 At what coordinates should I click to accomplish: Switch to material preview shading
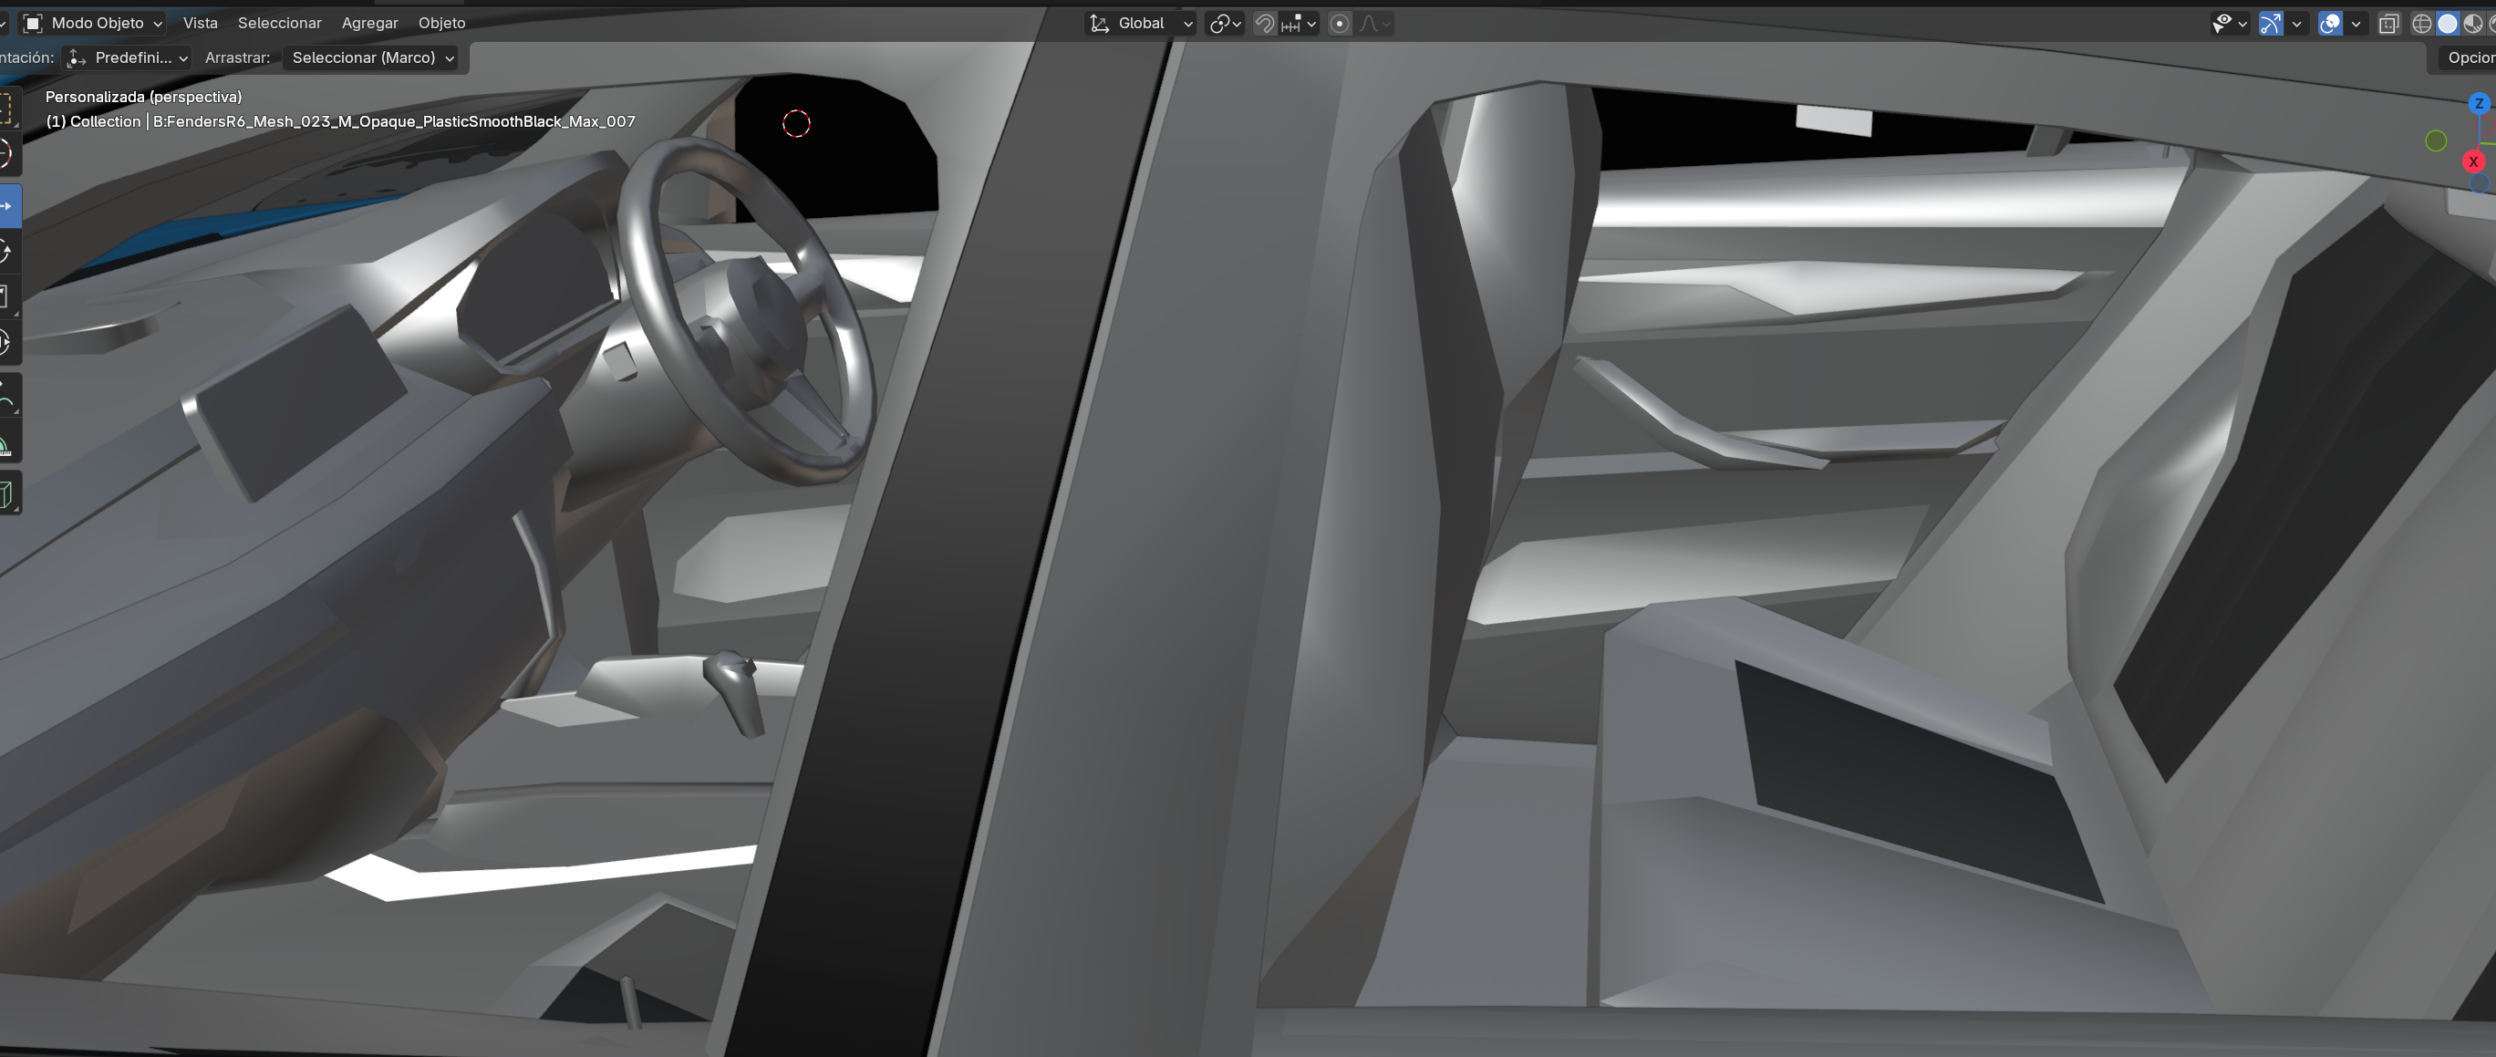[x=2473, y=23]
